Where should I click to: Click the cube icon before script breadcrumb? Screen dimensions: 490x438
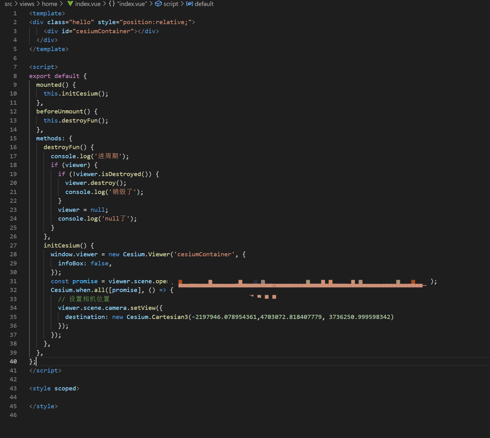159,4
